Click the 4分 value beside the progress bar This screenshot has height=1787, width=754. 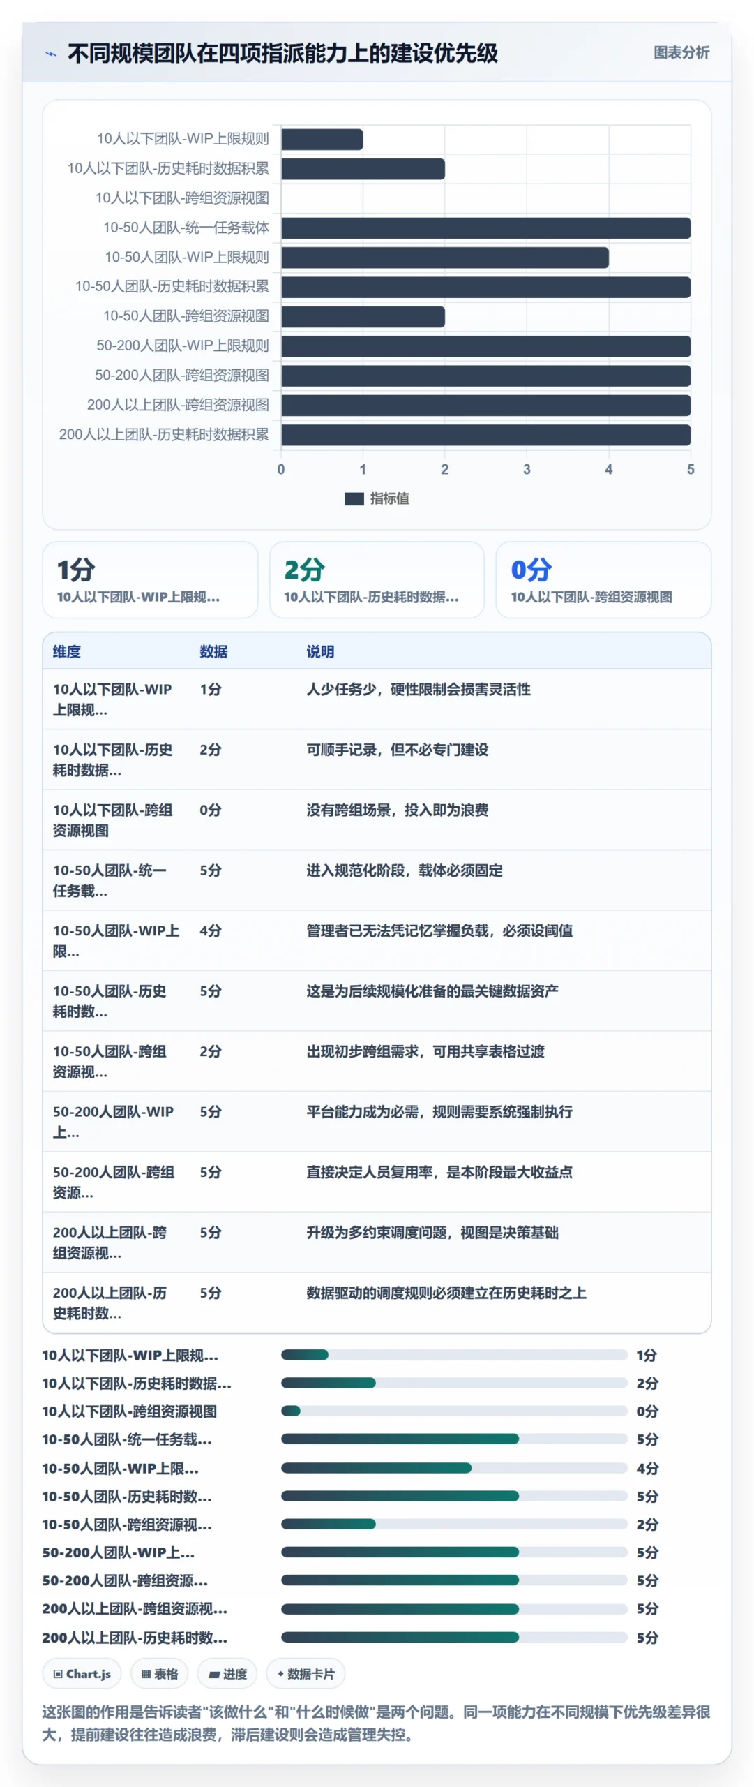[647, 1468]
